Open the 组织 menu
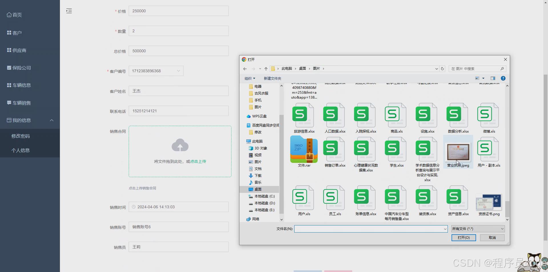The image size is (548, 272). point(250,78)
